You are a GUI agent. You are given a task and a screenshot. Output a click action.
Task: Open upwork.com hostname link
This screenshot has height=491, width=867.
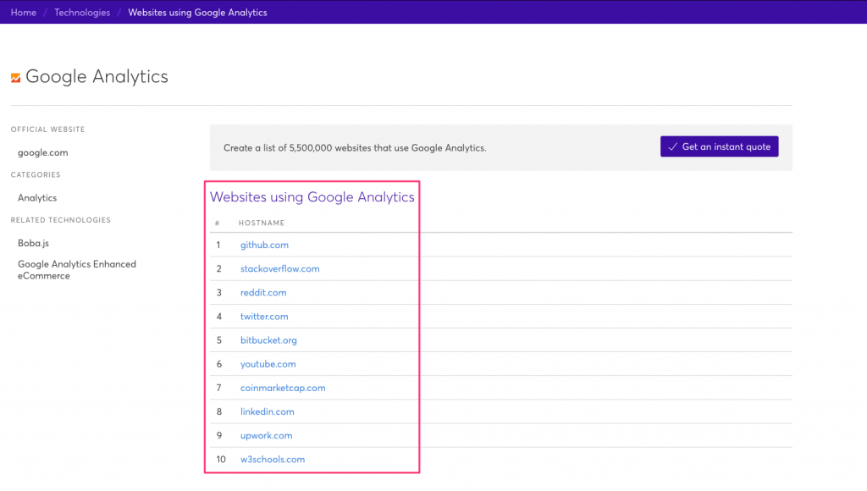266,435
